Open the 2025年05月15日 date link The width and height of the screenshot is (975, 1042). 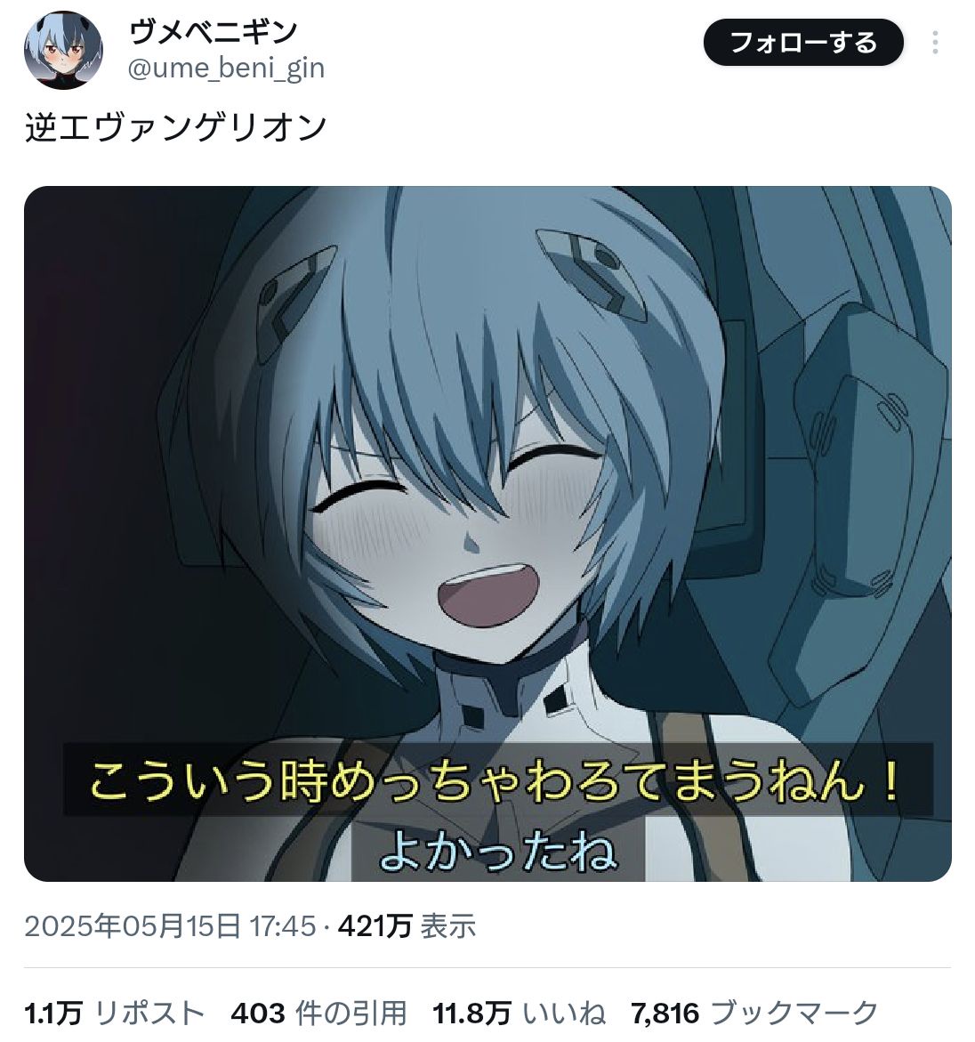[133, 925]
